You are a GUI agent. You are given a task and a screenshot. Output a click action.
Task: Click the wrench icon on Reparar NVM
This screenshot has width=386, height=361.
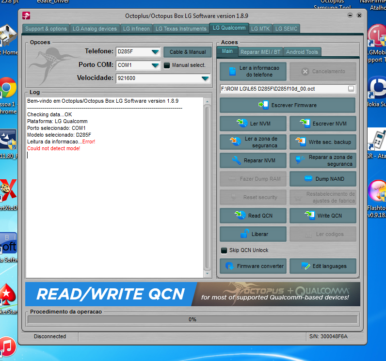(237, 160)
